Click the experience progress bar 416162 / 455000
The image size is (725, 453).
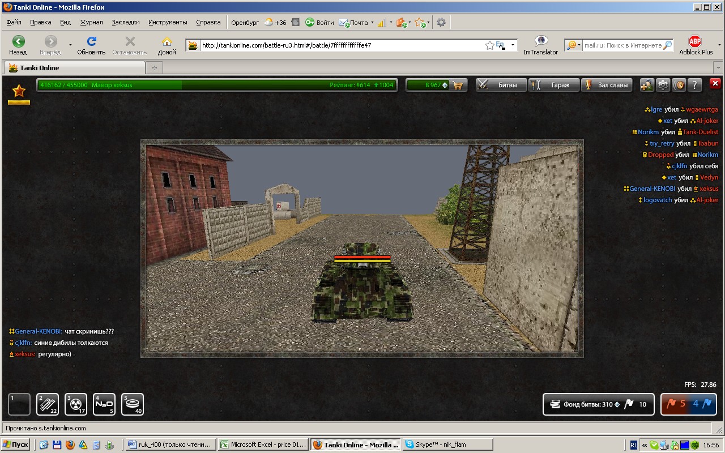217,85
